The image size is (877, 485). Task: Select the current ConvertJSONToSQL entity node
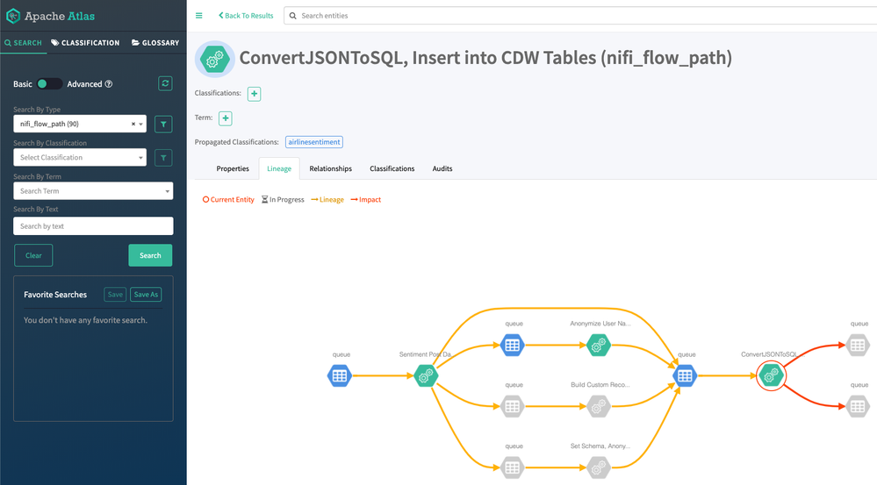(772, 376)
